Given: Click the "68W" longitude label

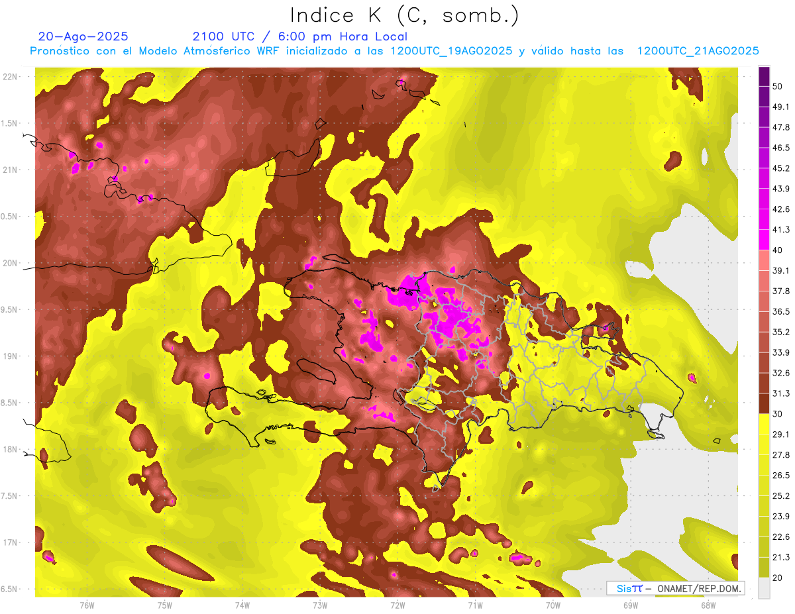Looking at the screenshot, I should point(708,605).
